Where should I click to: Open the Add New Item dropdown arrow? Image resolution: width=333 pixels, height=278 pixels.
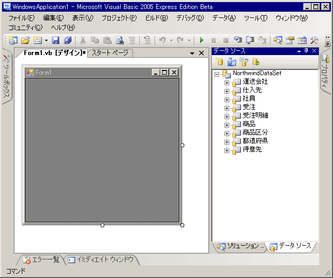(x=46, y=40)
